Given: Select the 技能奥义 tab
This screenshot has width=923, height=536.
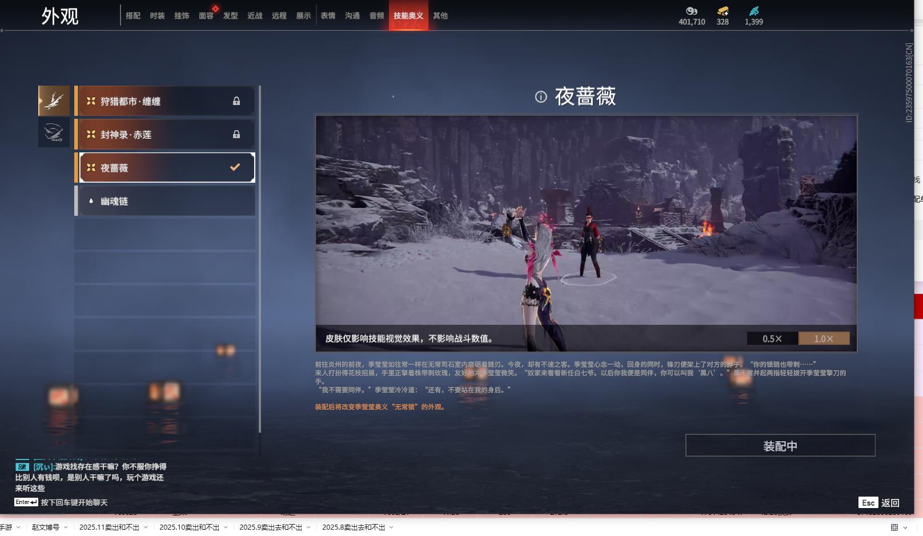Looking at the screenshot, I should (408, 15).
